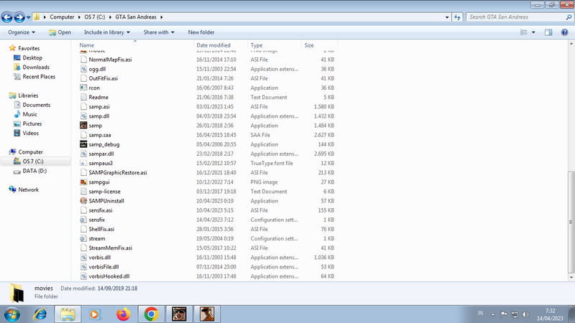The height and width of the screenshot is (323, 575).
Task: Select the OutFitFix.asi file
Action: [103, 78]
